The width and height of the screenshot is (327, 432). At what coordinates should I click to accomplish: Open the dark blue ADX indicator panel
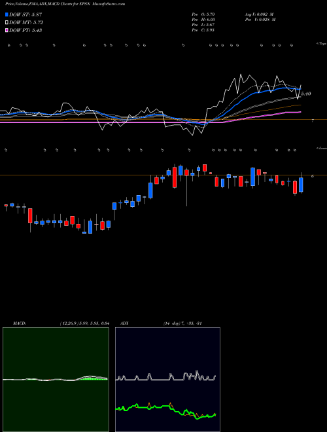167,380
